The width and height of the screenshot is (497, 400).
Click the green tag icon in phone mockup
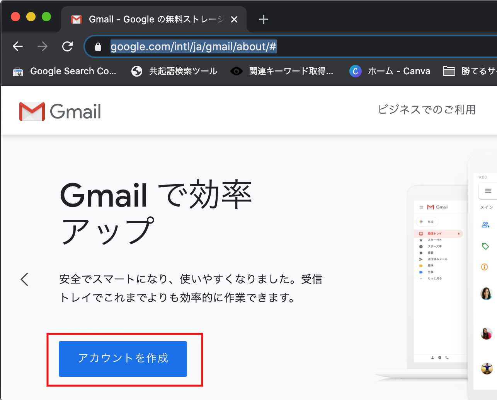coord(485,246)
